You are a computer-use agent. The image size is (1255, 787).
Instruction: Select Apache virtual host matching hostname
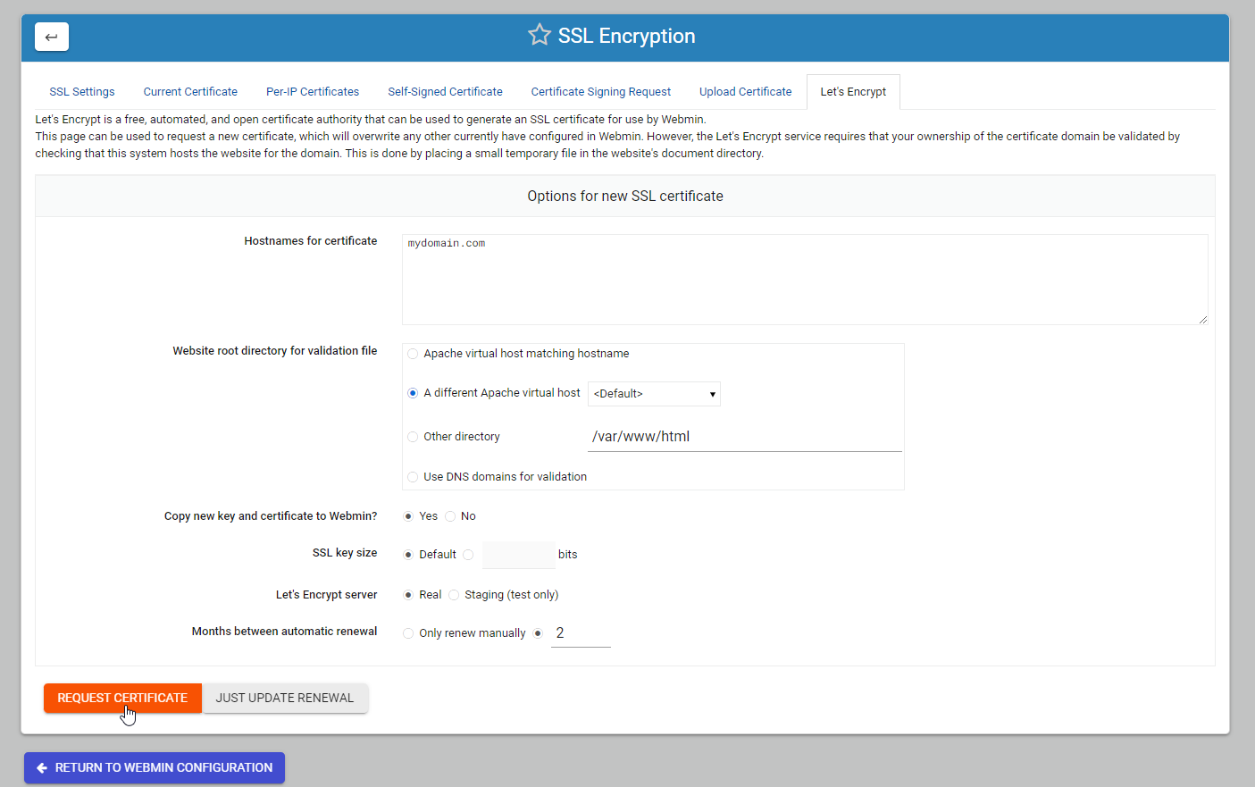pyautogui.click(x=413, y=354)
